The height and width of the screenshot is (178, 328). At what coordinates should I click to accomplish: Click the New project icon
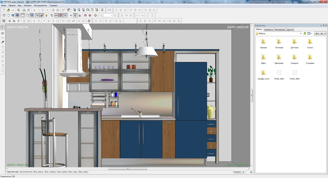click(4, 10)
